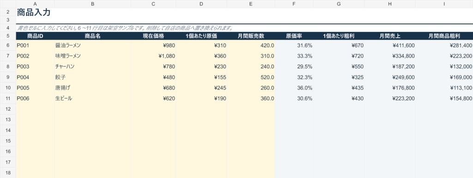Select the 唐揚げ product name cell
The height and width of the screenshot is (178, 473).
(x=92, y=88)
